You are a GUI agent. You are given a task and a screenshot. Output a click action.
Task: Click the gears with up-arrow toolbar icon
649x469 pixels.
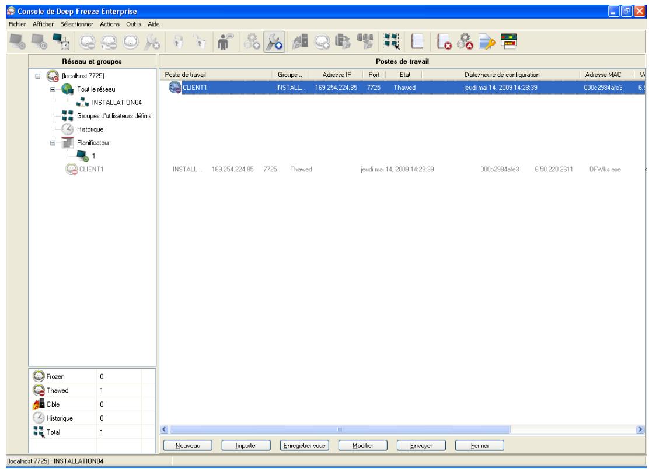click(252, 41)
